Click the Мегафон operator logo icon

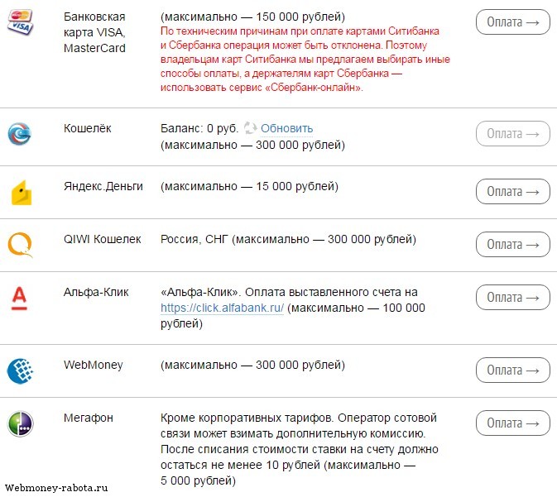point(20,423)
